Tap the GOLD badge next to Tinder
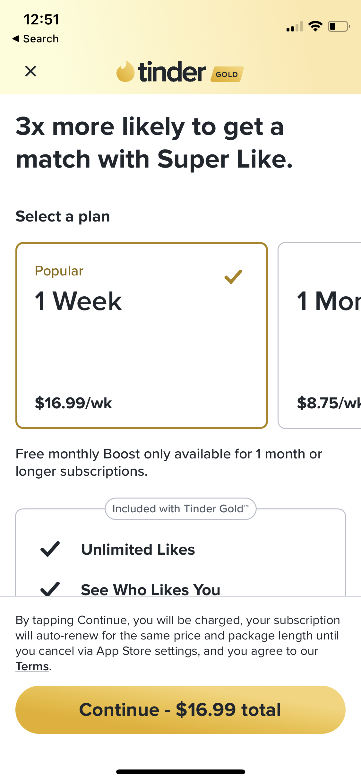Screen dimensions: 361x782 (x=227, y=74)
